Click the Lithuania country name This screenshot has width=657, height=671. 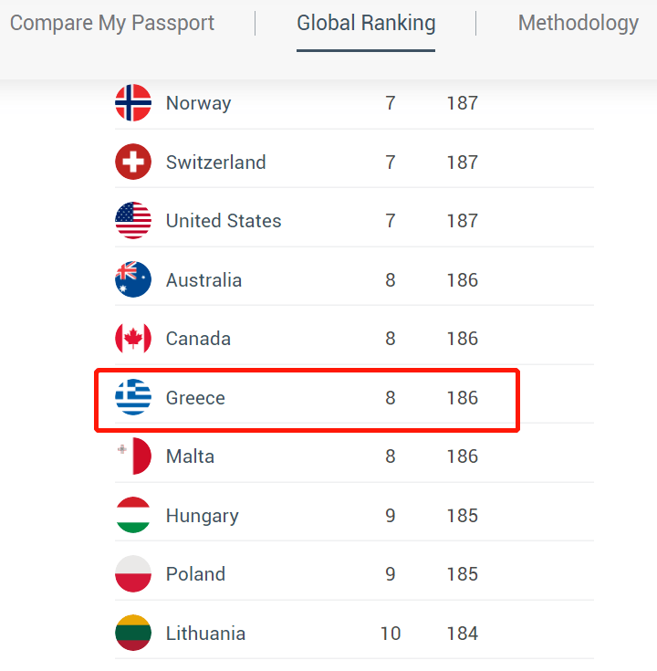(205, 634)
